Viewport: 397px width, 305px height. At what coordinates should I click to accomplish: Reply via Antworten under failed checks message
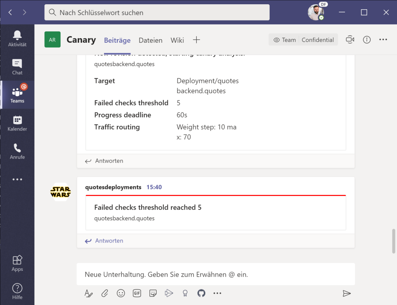(x=104, y=241)
